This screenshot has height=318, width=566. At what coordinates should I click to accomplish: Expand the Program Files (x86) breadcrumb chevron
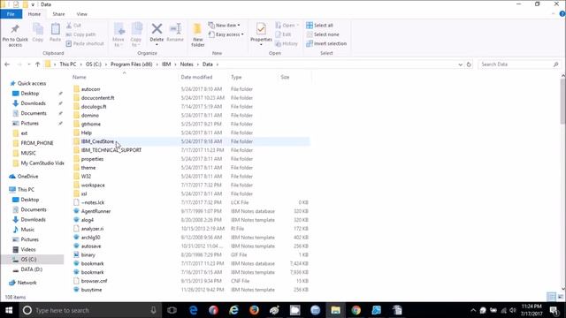[x=157, y=64]
